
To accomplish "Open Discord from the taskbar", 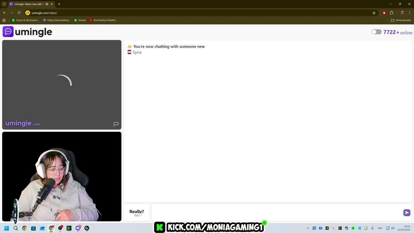I will pos(78,228).
